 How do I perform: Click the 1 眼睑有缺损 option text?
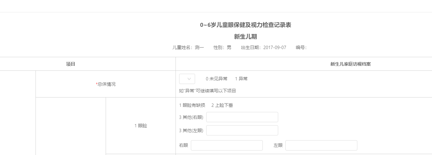click(192, 105)
